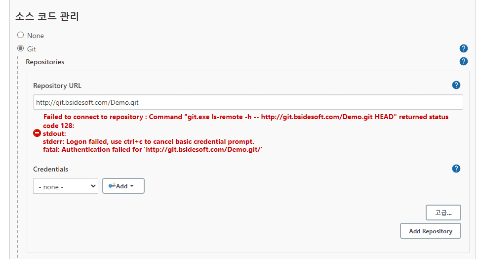The image size is (479, 259).
Task: Click the Credentials label text
Action: pyautogui.click(x=51, y=169)
